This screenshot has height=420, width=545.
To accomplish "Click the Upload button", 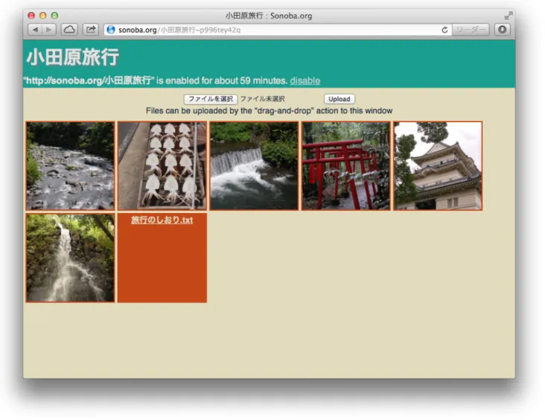I will pos(340,99).
